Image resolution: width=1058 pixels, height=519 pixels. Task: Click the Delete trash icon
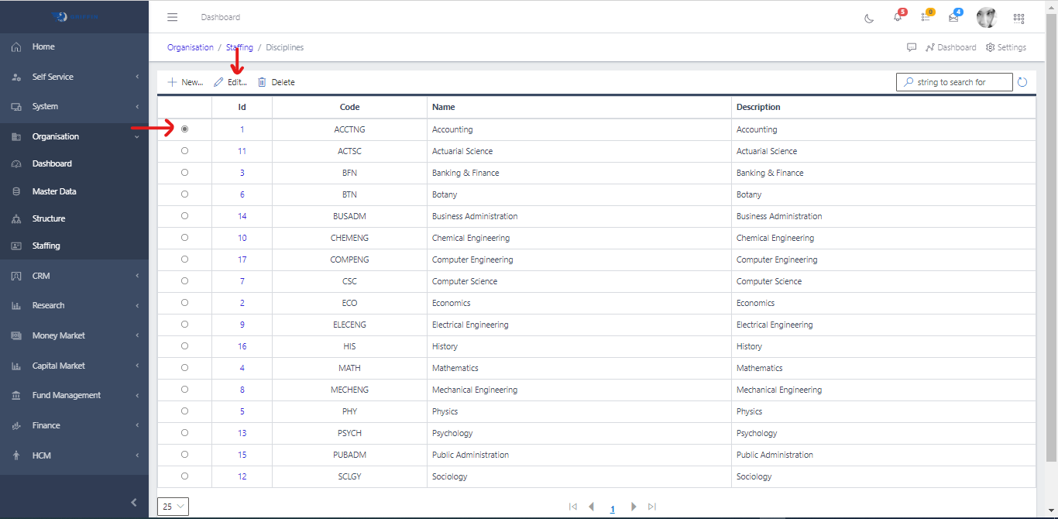click(x=262, y=82)
